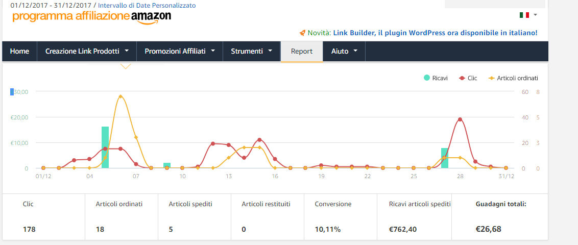Click the rocket icon beside Novità
This screenshot has width=578, height=245.
tap(303, 33)
